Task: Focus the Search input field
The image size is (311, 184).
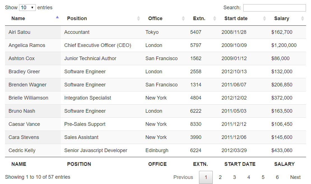Action: pos(274,8)
